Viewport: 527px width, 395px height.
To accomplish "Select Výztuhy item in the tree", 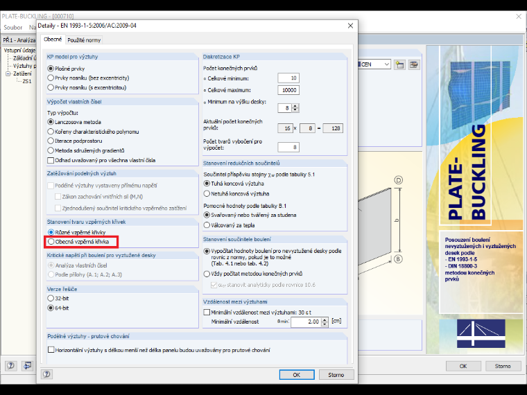I will 24,66.
